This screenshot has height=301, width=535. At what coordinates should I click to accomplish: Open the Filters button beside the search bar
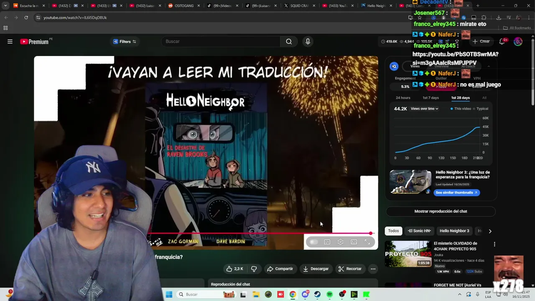point(125,41)
